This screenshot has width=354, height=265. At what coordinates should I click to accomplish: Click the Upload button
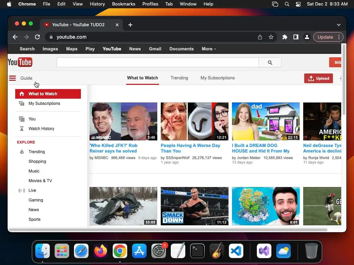(x=318, y=78)
